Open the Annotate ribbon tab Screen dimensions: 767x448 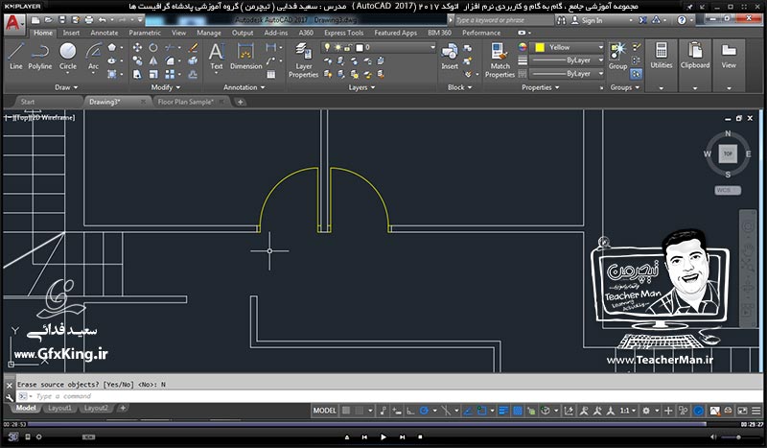105,33
